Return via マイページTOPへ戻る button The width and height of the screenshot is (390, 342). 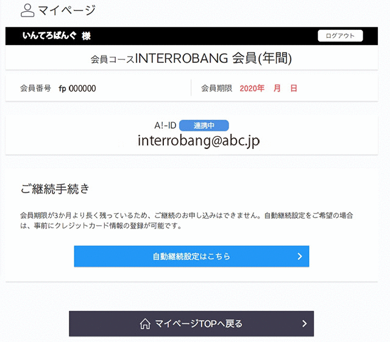pos(191,324)
